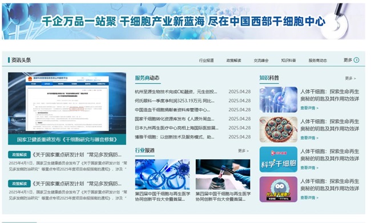Open the 行业报道 tab in 资讯头条

[x=206, y=60]
